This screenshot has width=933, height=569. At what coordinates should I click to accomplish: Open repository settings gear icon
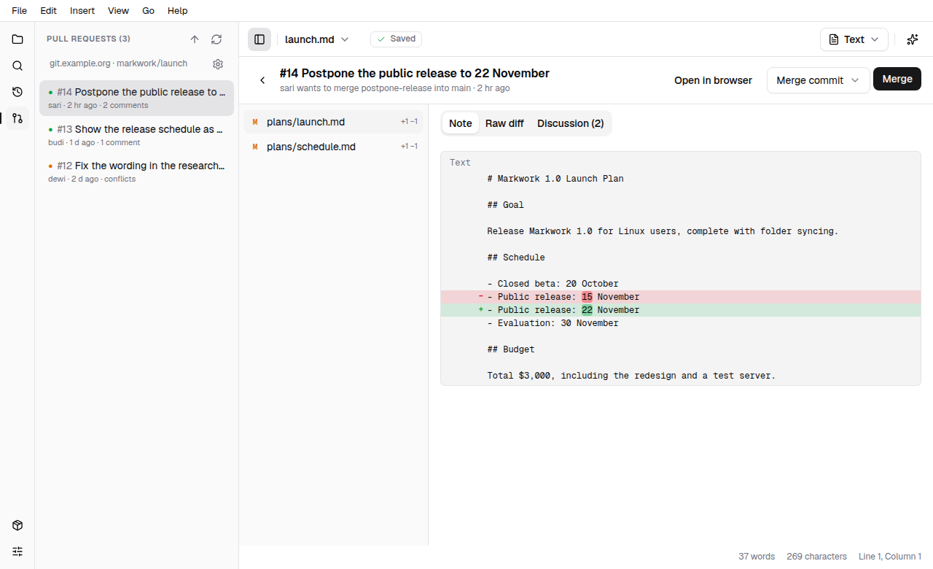click(x=218, y=64)
